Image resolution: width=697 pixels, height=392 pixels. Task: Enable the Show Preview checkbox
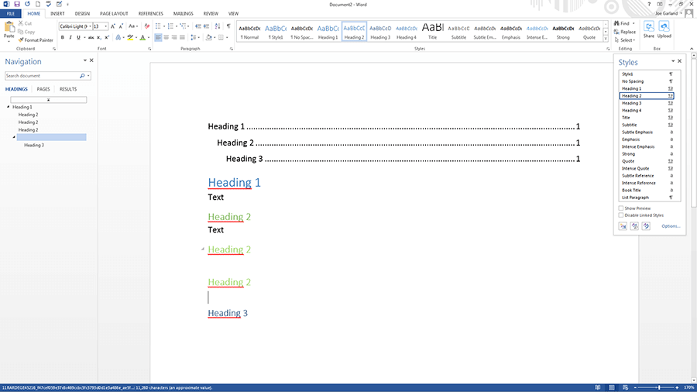621,208
